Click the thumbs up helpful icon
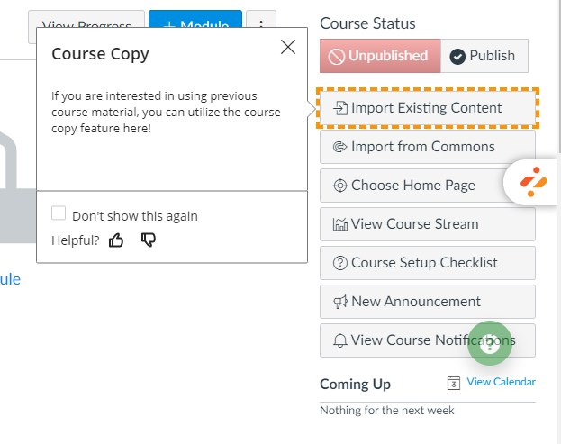Viewport: 561px width, 444px height. tap(115, 240)
